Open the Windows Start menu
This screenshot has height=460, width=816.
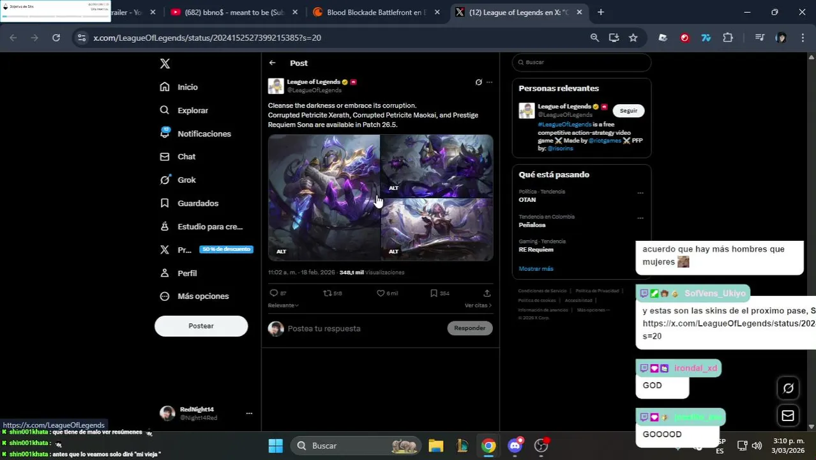(x=275, y=446)
